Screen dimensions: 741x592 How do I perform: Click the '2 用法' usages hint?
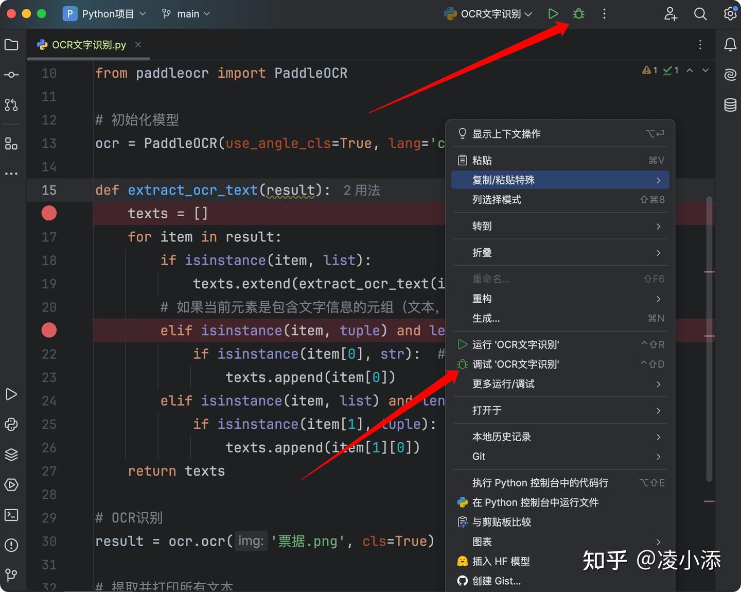tap(361, 190)
